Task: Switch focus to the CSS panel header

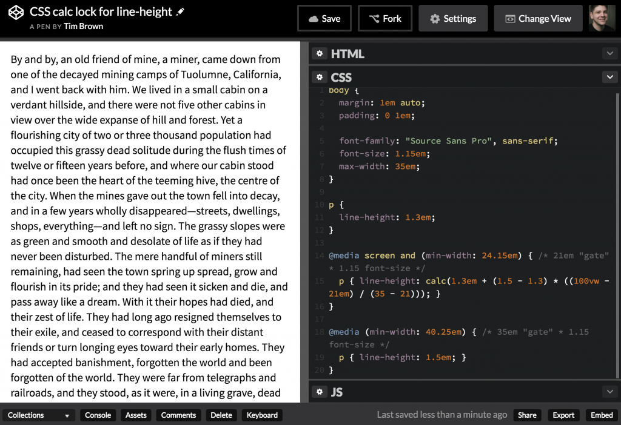Action: (341, 77)
